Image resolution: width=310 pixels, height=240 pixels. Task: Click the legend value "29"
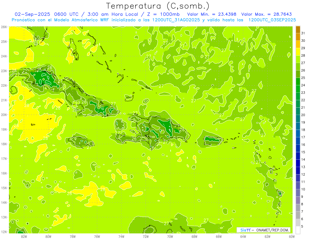303,48
